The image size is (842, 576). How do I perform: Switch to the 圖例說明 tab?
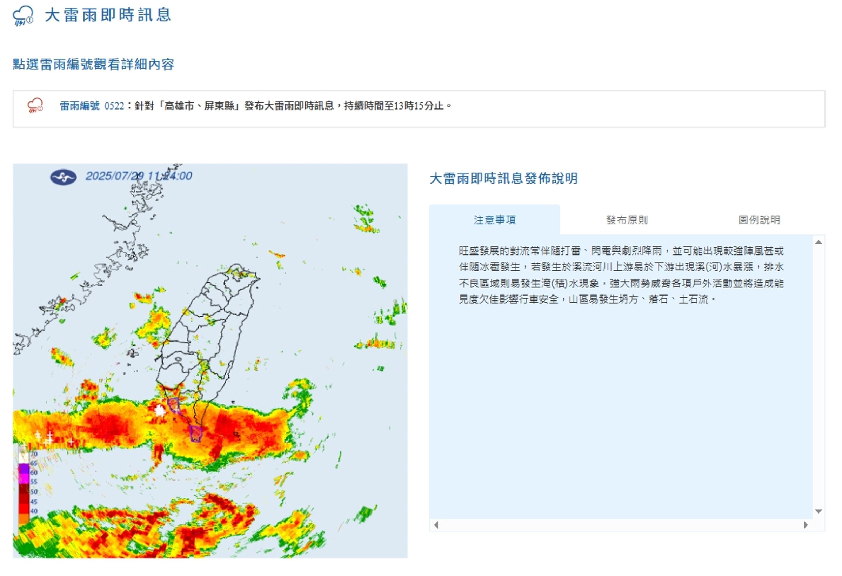point(759,220)
